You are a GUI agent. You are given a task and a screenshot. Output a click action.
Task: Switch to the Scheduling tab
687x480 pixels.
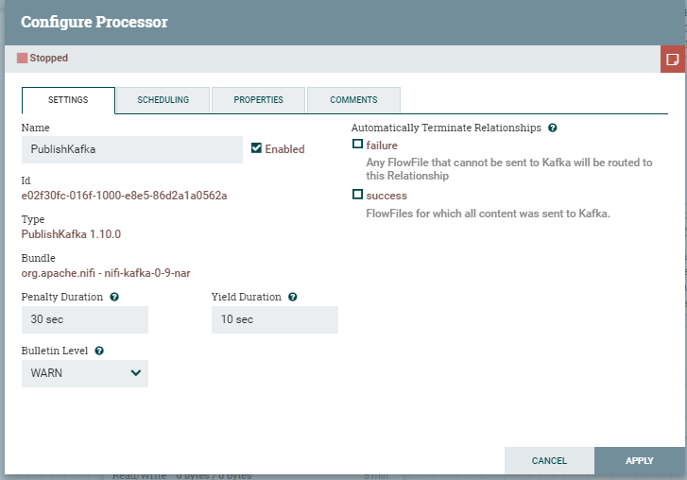pyautogui.click(x=163, y=100)
